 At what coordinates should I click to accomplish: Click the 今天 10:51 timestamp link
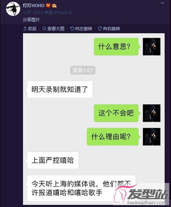pyautogui.click(x=33, y=13)
